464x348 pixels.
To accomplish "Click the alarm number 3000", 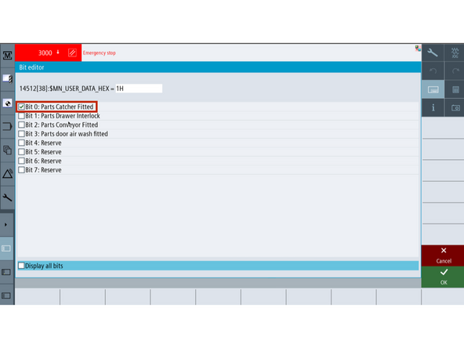I will 45,53.
